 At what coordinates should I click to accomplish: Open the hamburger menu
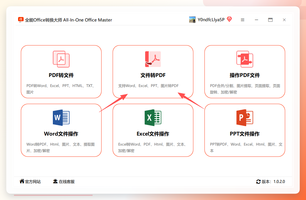pyautogui.click(x=243, y=20)
